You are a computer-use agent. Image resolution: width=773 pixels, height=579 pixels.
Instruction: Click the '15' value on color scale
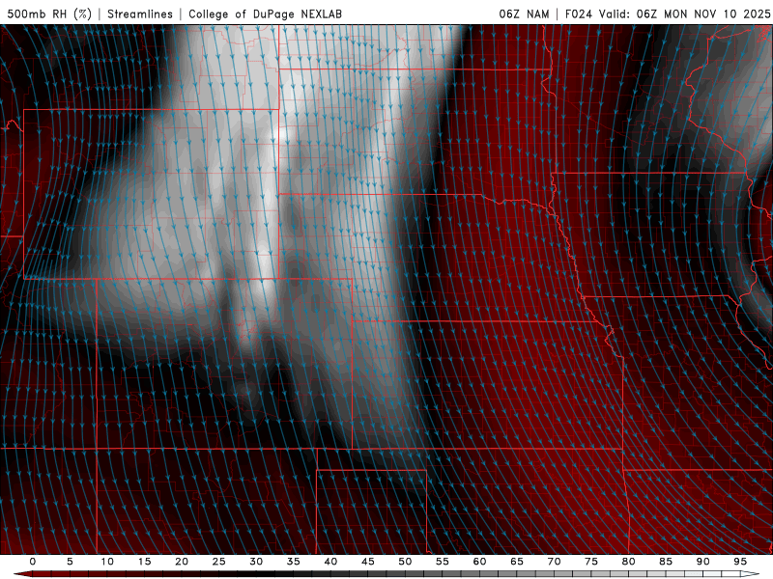144,562
